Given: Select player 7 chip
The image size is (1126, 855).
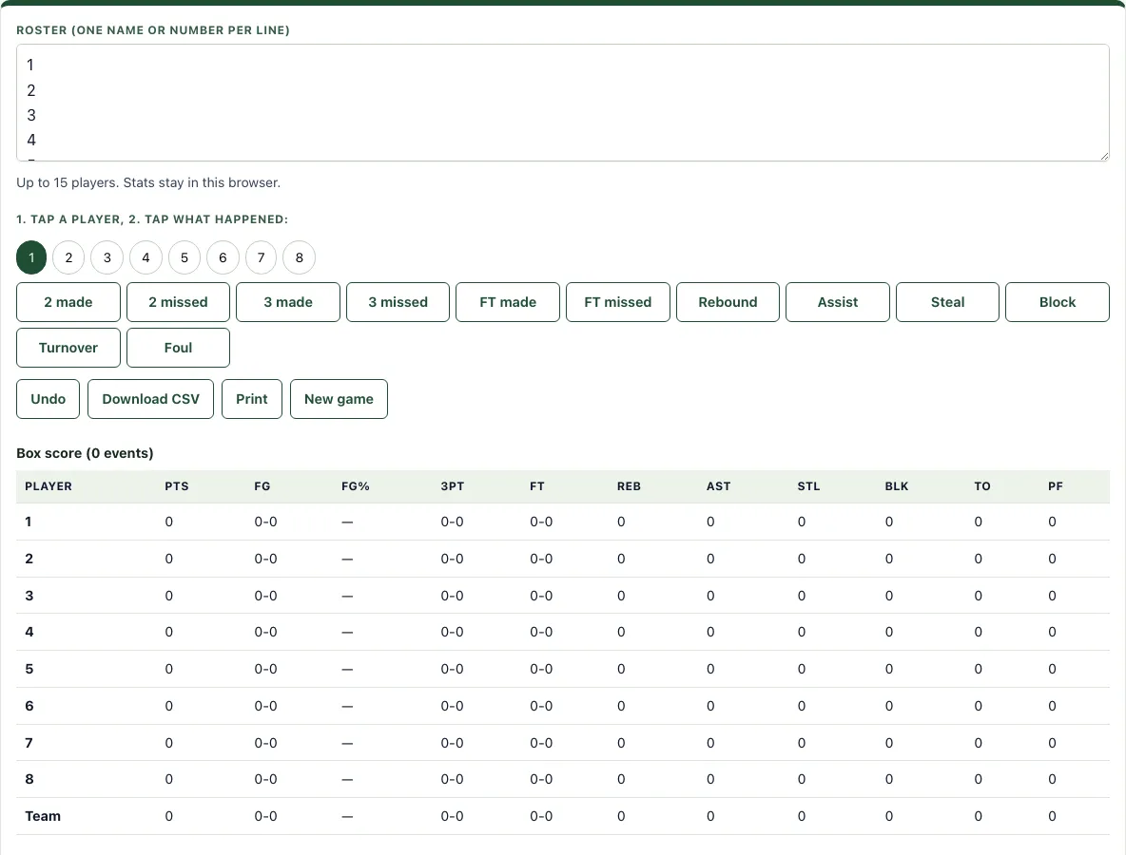Looking at the screenshot, I should (x=262, y=257).
